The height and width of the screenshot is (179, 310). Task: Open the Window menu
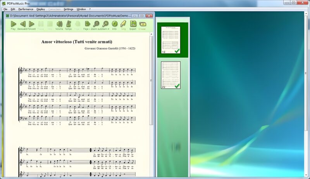(x=81, y=9)
